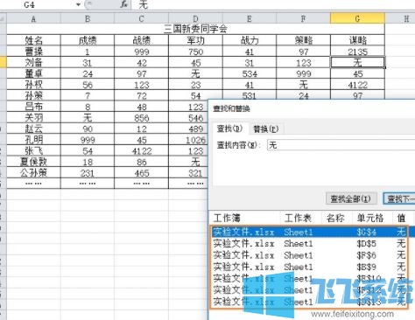
Task: Select column D header
Action: (195, 19)
